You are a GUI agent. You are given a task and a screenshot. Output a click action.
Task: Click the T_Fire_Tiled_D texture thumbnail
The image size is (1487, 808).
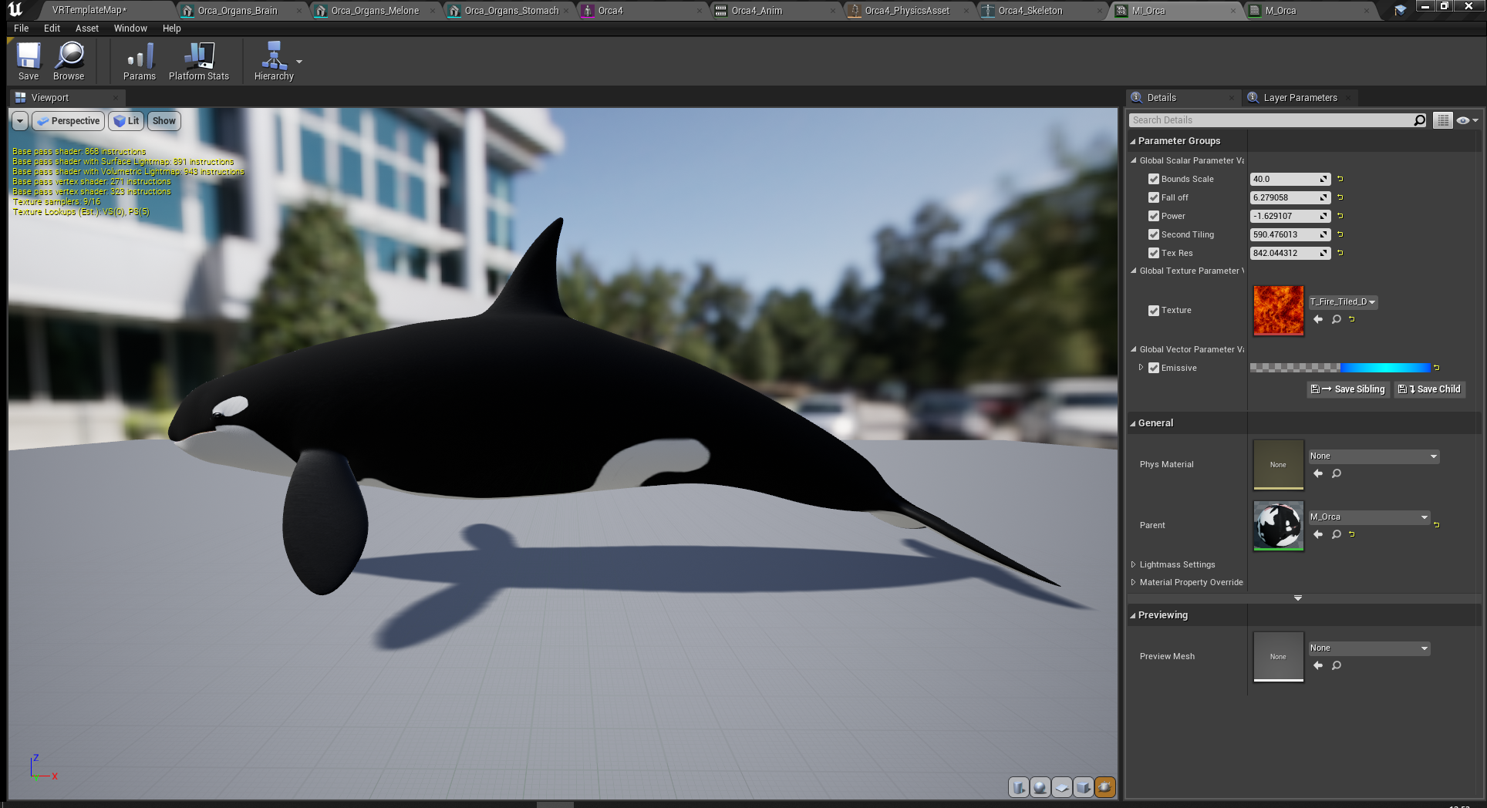(x=1277, y=310)
